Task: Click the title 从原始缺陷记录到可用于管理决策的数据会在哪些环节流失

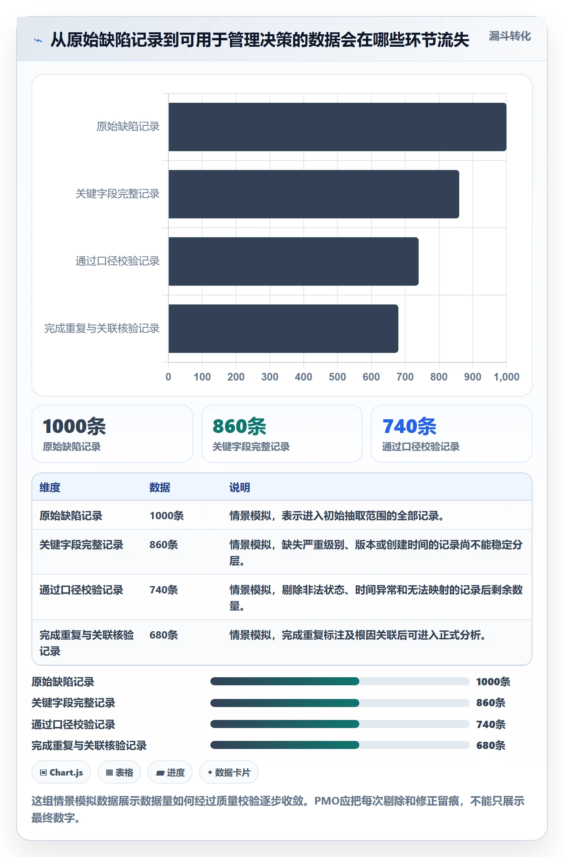Action: pos(260,40)
